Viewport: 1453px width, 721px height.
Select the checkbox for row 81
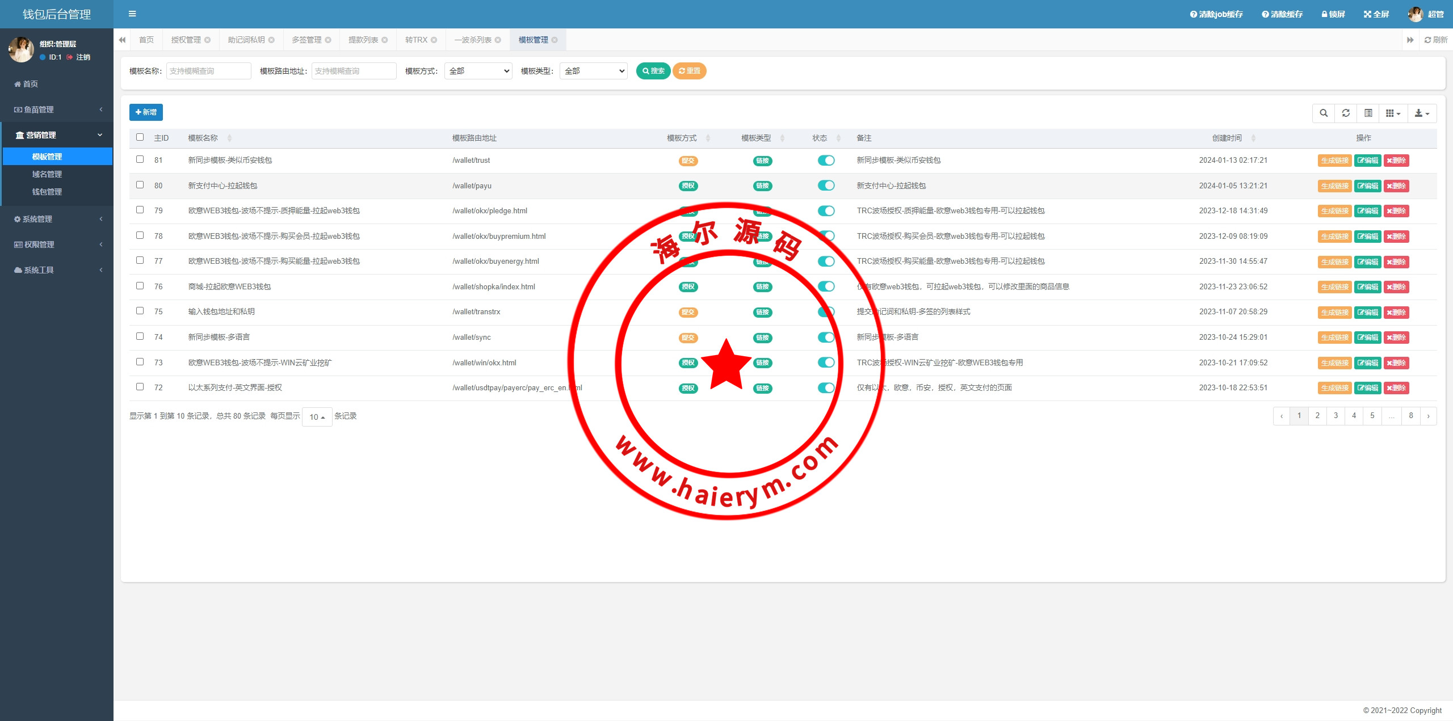pyautogui.click(x=140, y=159)
